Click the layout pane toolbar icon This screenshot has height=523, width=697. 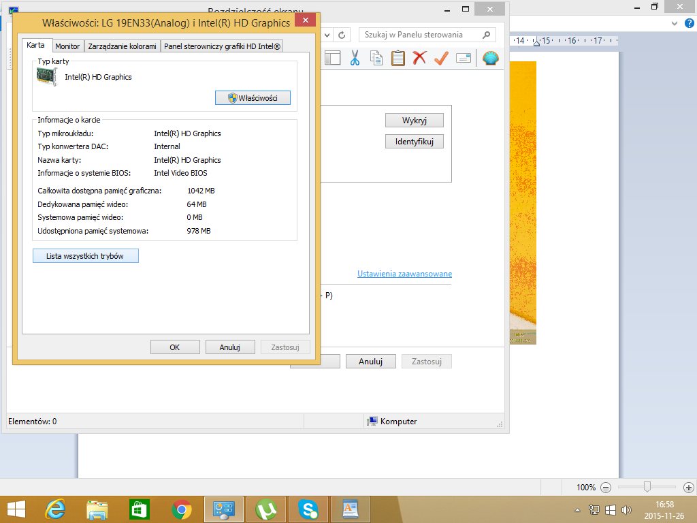(x=332, y=58)
